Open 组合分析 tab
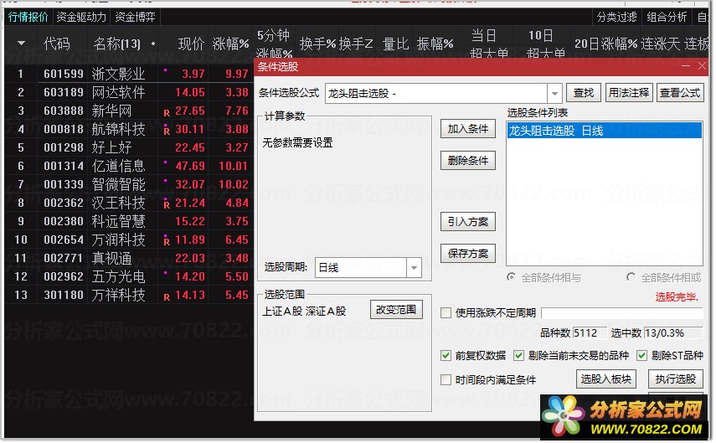Viewport: 716px width, 443px height. (667, 17)
